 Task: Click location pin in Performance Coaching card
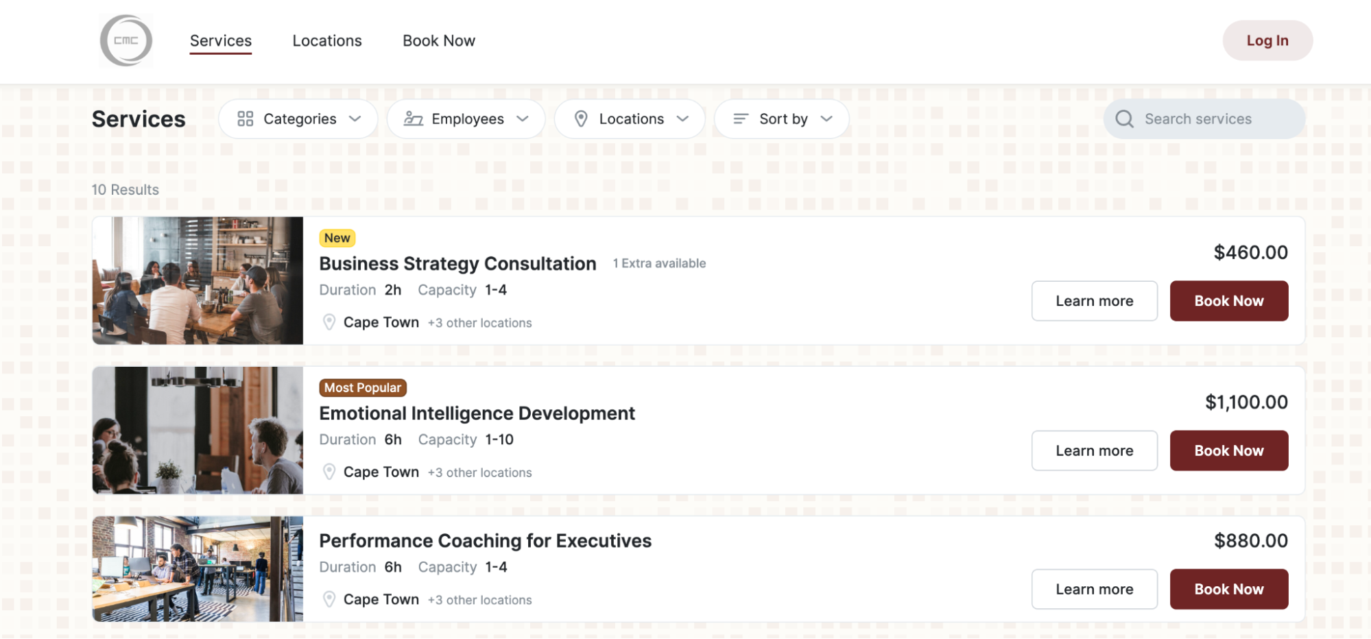click(329, 599)
